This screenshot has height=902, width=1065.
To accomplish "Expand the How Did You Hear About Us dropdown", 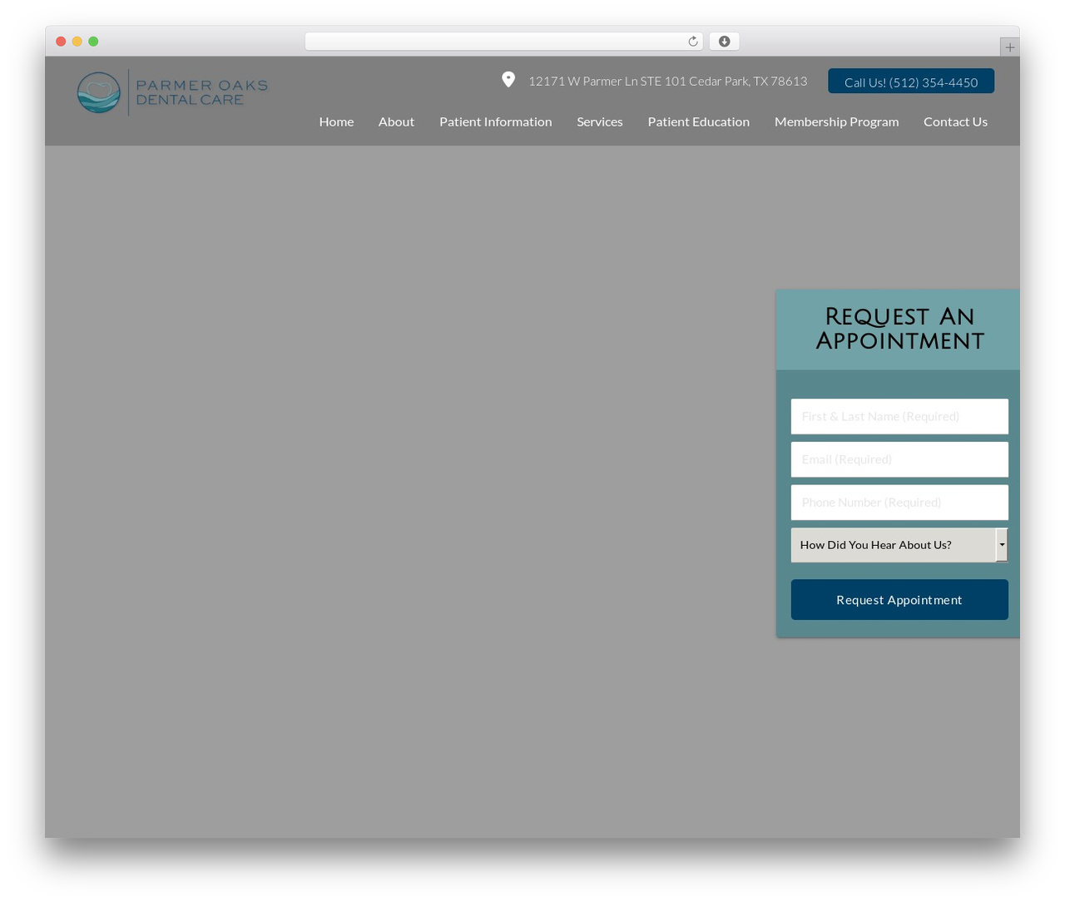I will pos(899,545).
